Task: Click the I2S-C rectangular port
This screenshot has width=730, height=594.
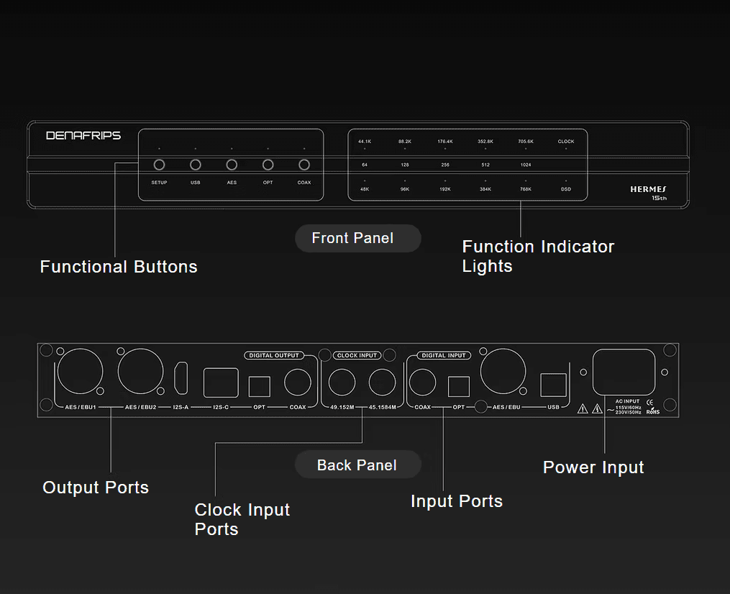Action: 221,383
